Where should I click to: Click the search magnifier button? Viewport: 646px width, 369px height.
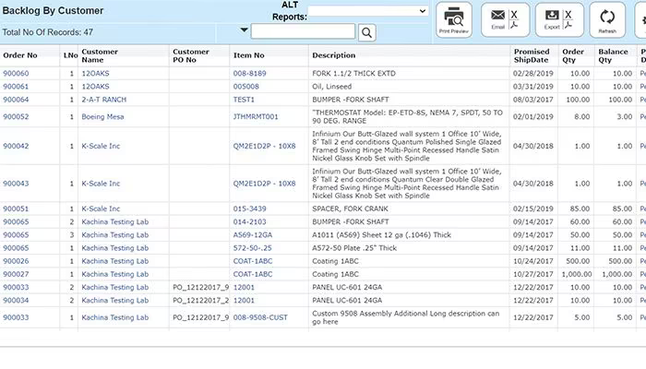click(x=366, y=32)
